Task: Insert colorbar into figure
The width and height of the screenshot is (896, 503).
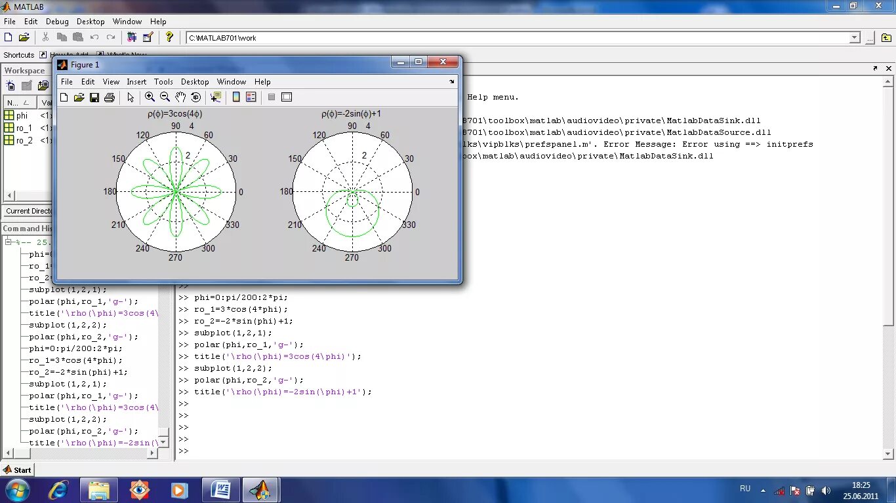Action: pyautogui.click(x=236, y=97)
